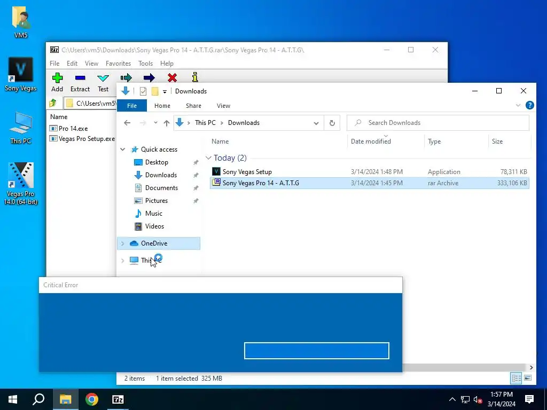547x410 pixels.
Task: Open the View tab in Explorer ribbon
Action: tap(223, 106)
